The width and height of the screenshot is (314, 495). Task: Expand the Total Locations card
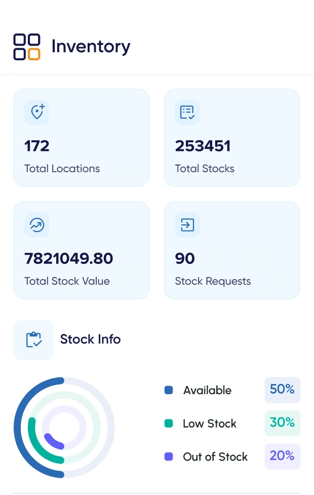click(x=81, y=137)
